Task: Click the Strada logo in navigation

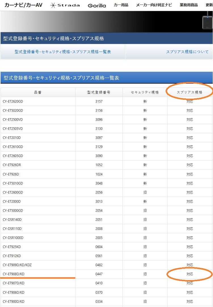Action: click(x=65, y=5)
